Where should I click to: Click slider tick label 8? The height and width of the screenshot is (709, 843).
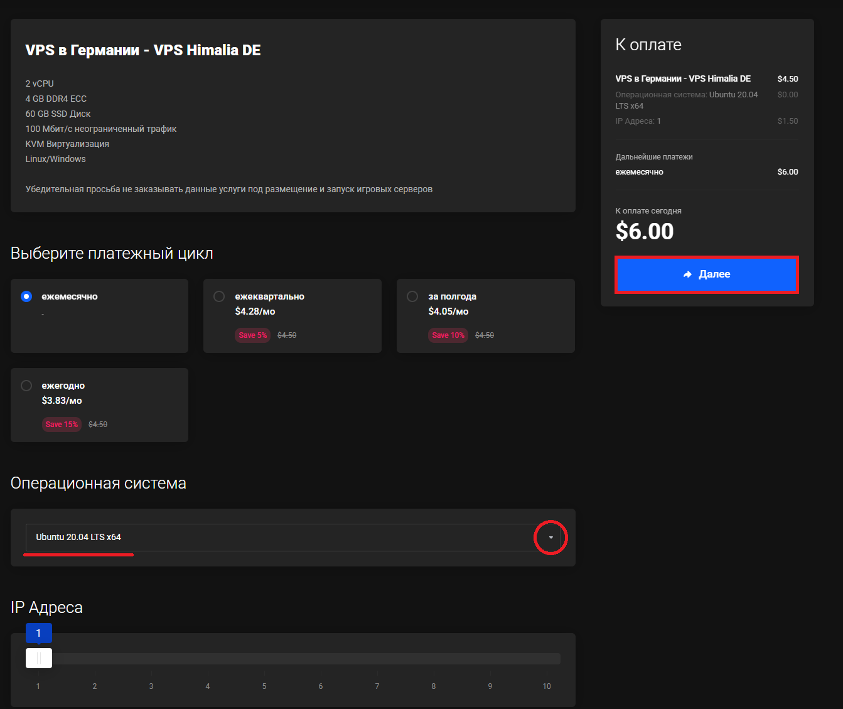[434, 686]
